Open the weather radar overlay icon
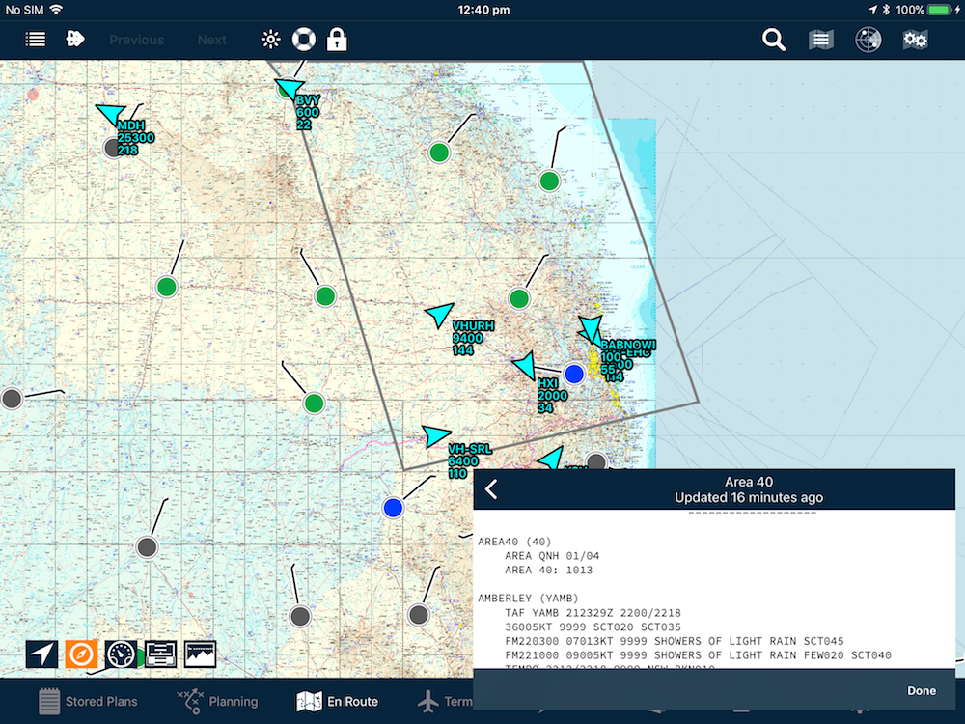Screen dimensions: 965x724 click(868, 40)
